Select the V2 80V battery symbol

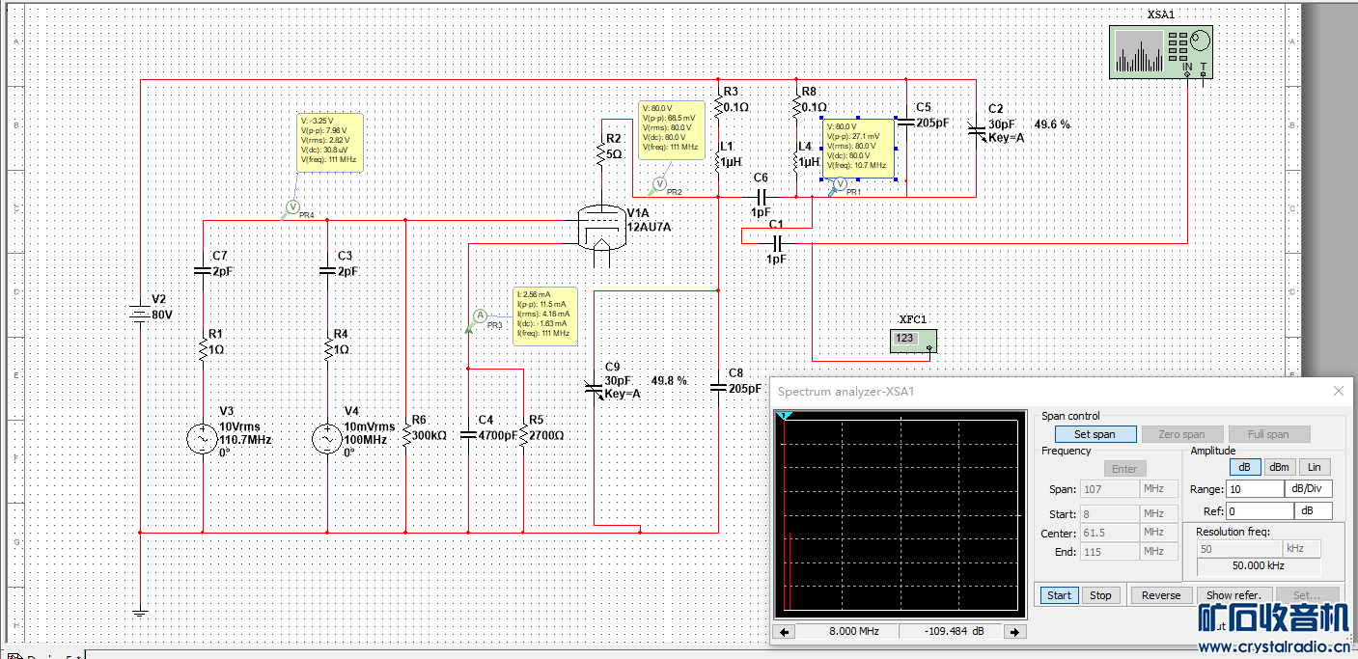pyautogui.click(x=141, y=313)
